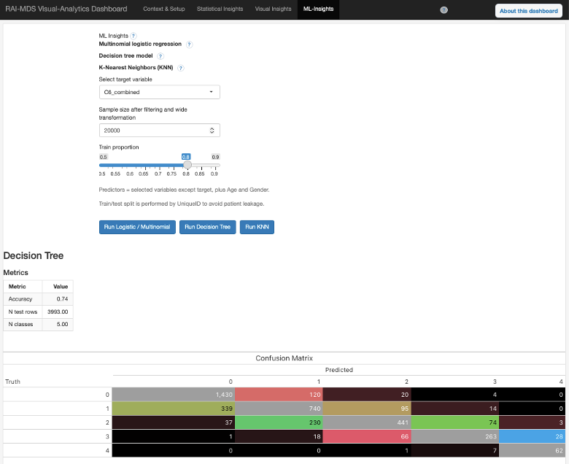Click the Train proportion slider handle
Viewport: 569px width, 464px height.
[187, 165]
